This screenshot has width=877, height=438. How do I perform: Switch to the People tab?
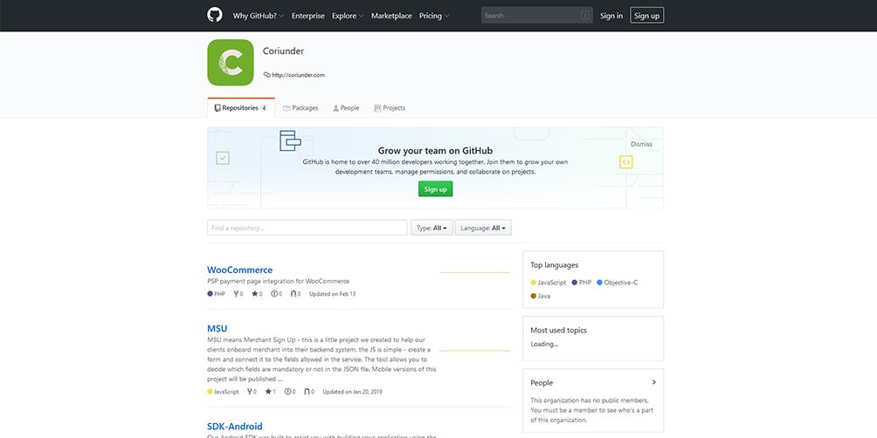tap(346, 108)
